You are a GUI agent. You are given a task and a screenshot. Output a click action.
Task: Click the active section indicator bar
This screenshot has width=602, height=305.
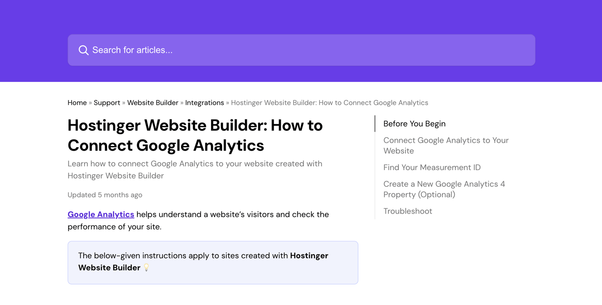(x=375, y=124)
